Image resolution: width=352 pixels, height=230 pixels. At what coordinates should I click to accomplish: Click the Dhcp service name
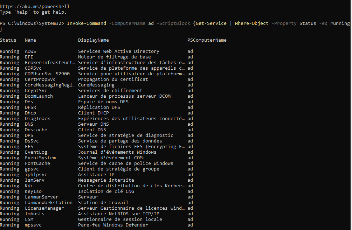click(x=30, y=113)
